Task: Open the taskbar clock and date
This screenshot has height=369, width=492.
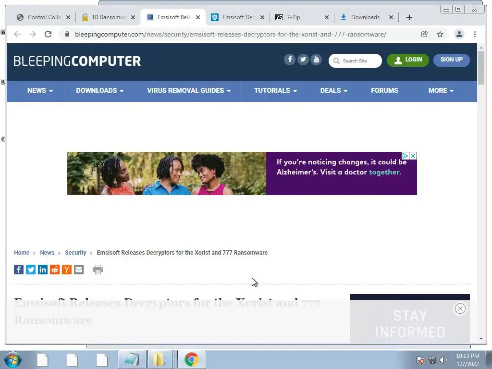Action: pyautogui.click(x=467, y=359)
